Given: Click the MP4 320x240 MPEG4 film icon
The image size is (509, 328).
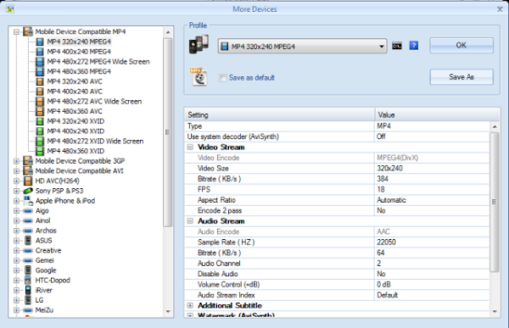Looking at the screenshot, I should click(x=40, y=42).
